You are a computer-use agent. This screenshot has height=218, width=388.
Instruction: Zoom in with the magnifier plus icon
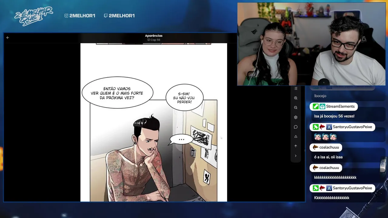pyautogui.click(x=296, y=98)
